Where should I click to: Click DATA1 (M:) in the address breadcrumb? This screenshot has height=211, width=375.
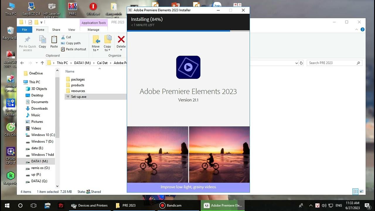click(82, 63)
